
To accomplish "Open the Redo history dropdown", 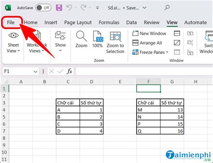I will [x=90, y=8].
